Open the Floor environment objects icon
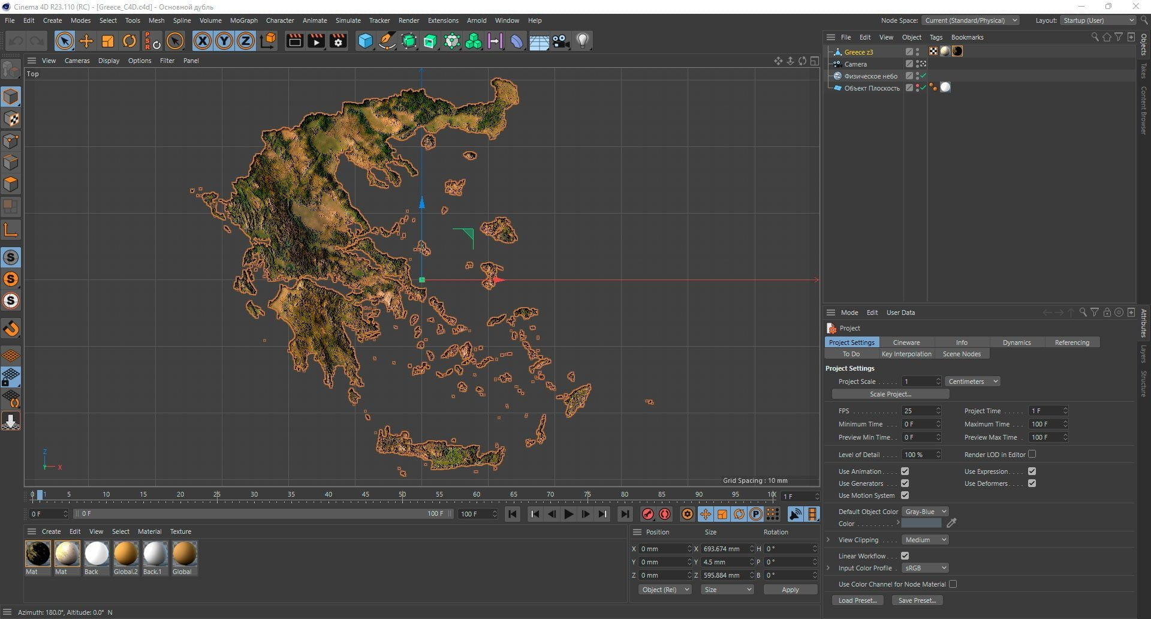The height and width of the screenshot is (619, 1151). click(539, 41)
